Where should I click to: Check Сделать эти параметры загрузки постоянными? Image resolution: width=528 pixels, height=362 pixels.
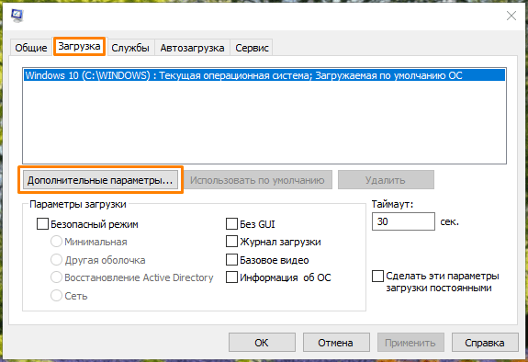click(x=377, y=276)
